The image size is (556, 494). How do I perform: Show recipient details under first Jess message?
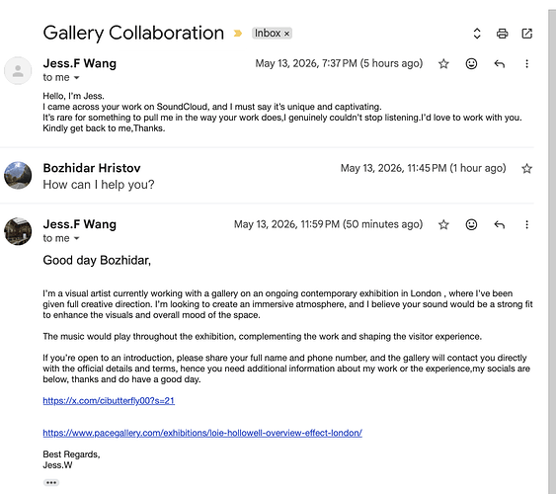[76, 78]
